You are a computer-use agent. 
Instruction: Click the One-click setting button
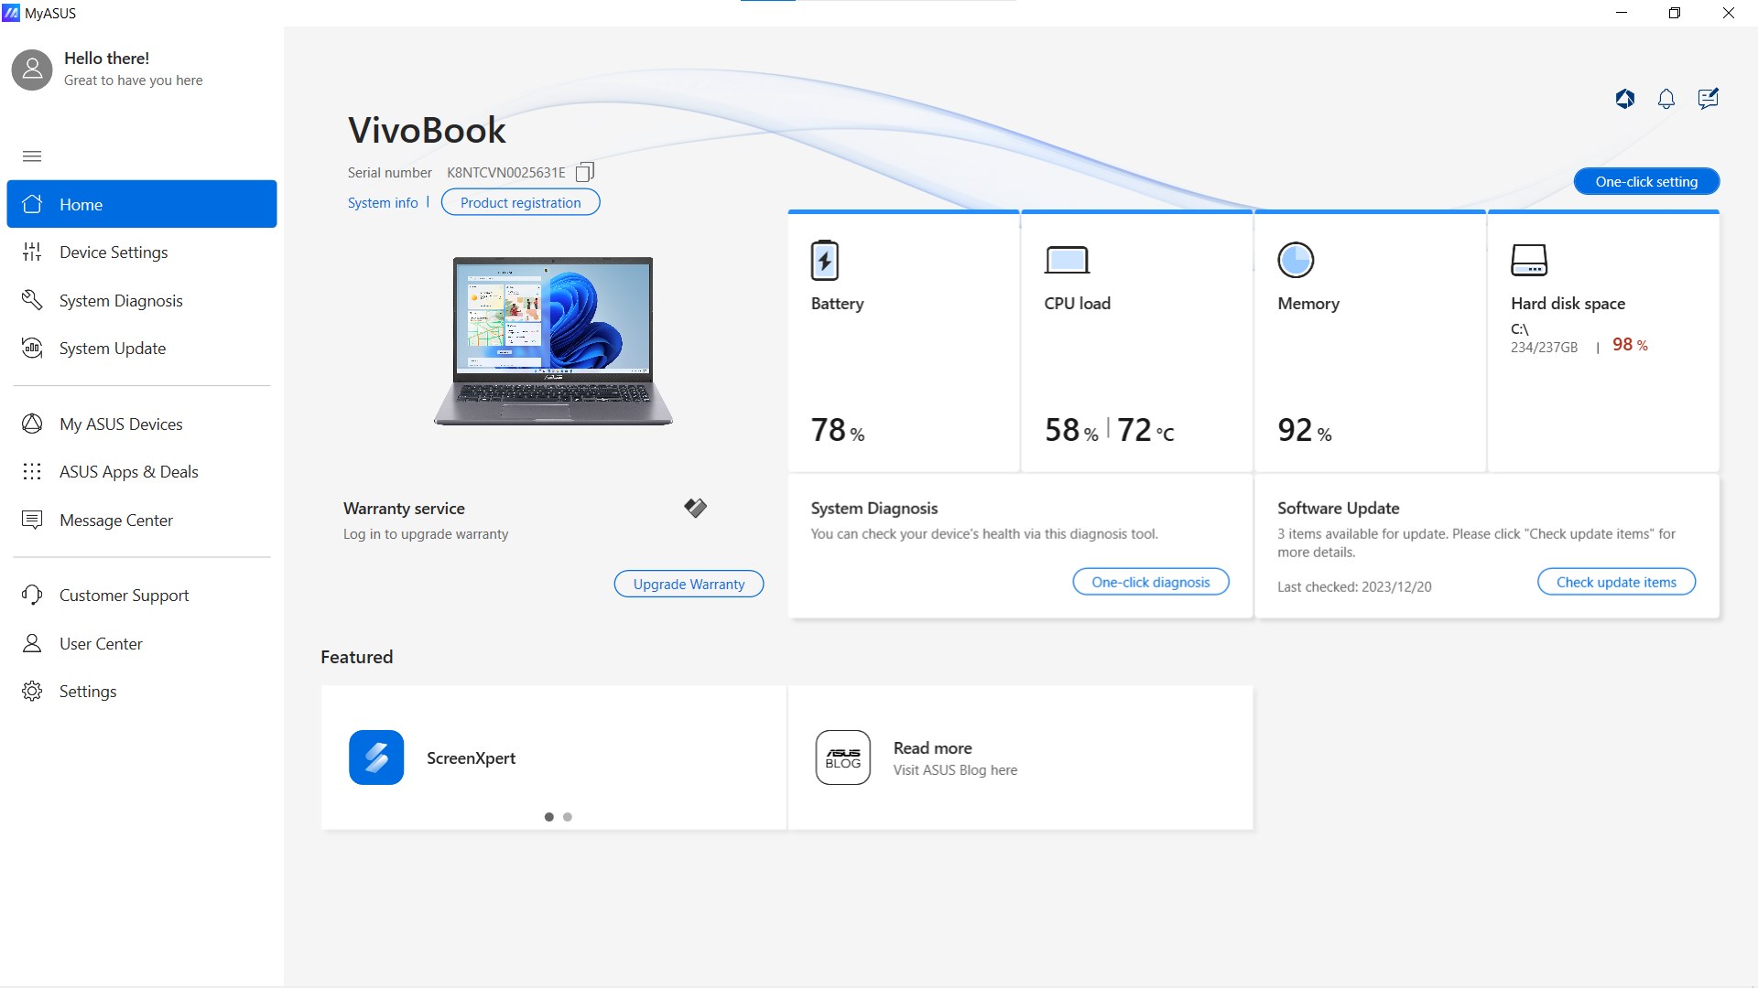coord(1645,181)
